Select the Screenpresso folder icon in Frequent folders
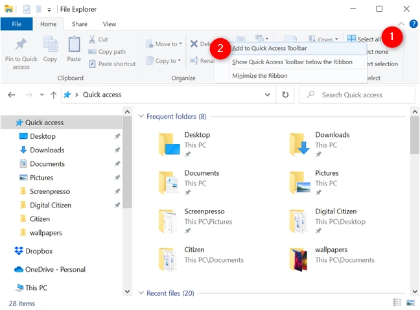Image resolution: width=420 pixels, height=310 pixels. click(168, 221)
